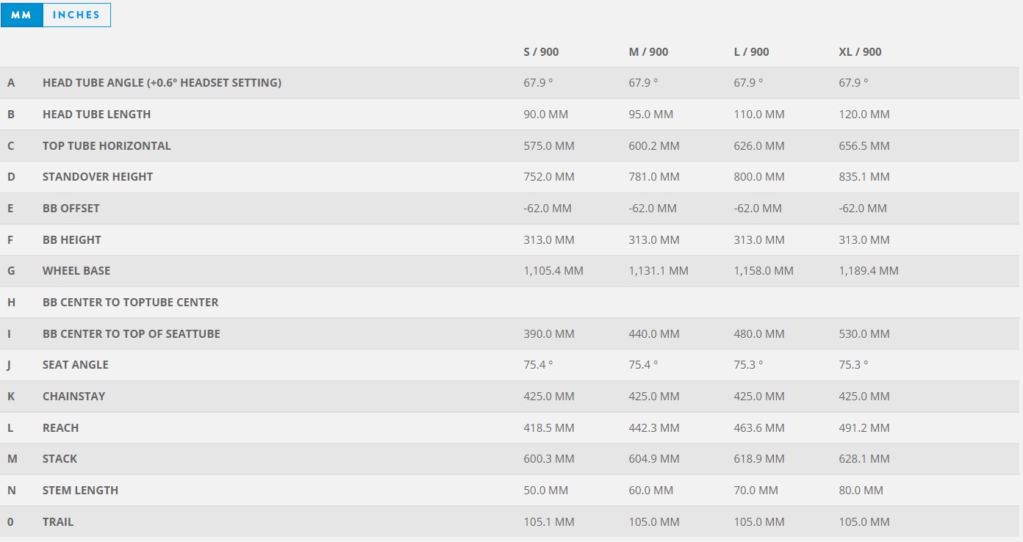This screenshot has width=1023, height=542.
Task: Click the Reach row label
Action: coord(60,428)
